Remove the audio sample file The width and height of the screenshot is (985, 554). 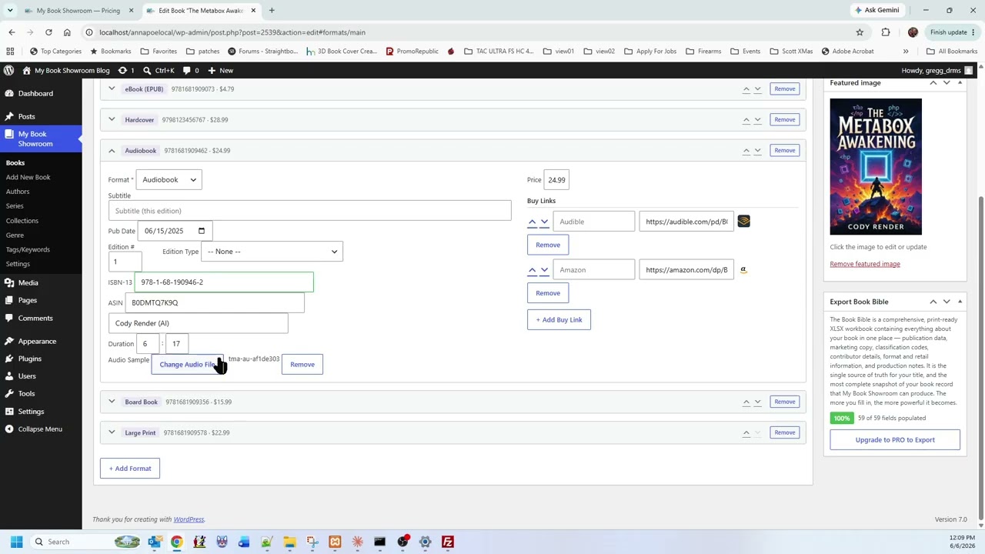coord(302,365)
